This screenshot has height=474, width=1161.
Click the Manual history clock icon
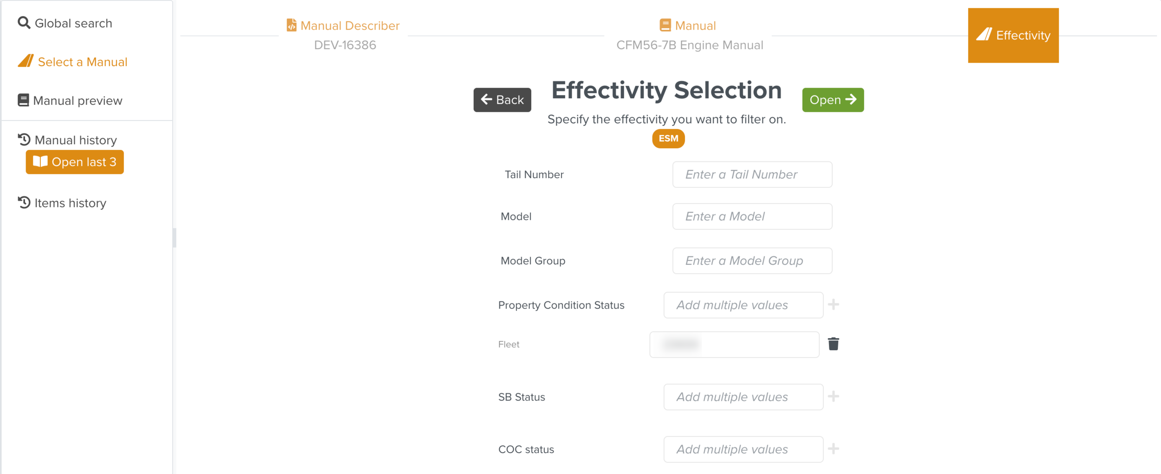24,140
